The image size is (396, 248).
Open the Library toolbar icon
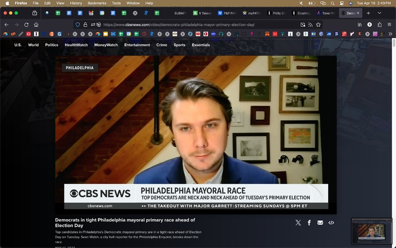360,24
